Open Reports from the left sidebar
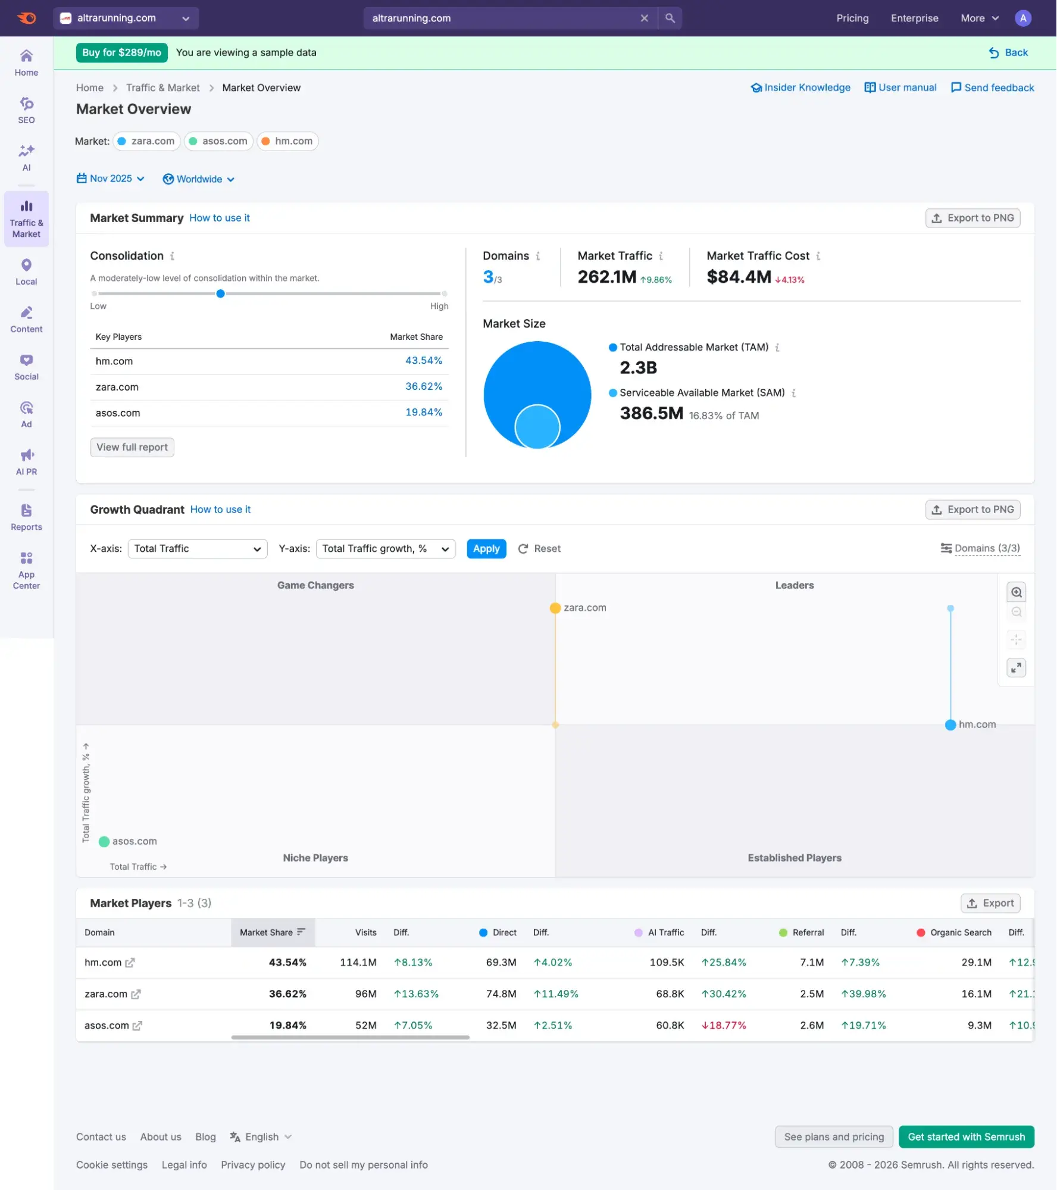Viewport: 1057px width, 1190px height. pyautogui.click(x=26, y=516)
